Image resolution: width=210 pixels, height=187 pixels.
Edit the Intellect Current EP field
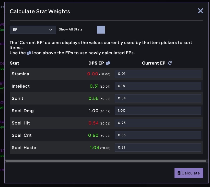(158, 86)
